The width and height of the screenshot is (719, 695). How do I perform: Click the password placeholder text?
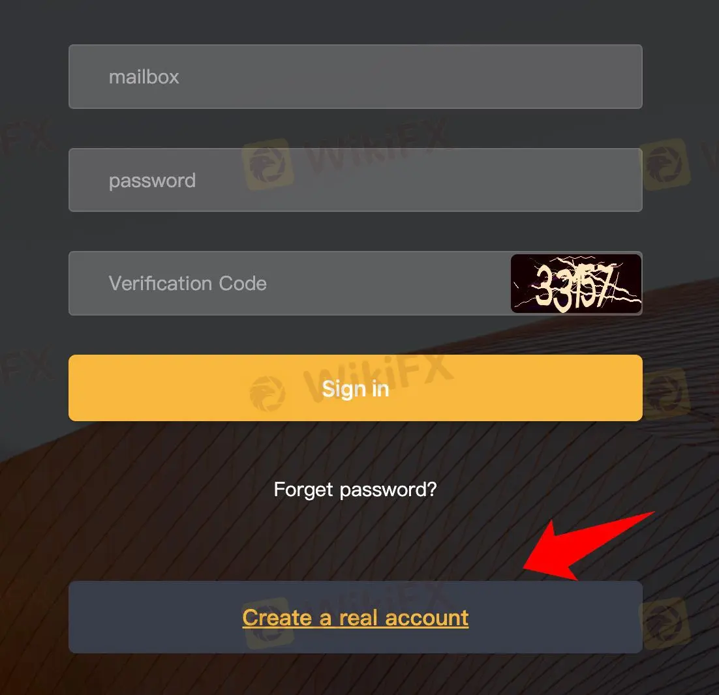click(152, 181)
